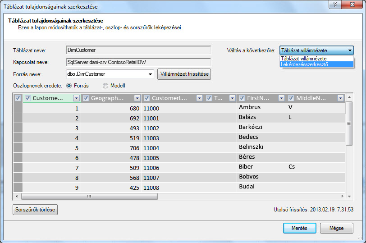
Task: Cancel with the Mégse button
Action: (x=337, y=228)
